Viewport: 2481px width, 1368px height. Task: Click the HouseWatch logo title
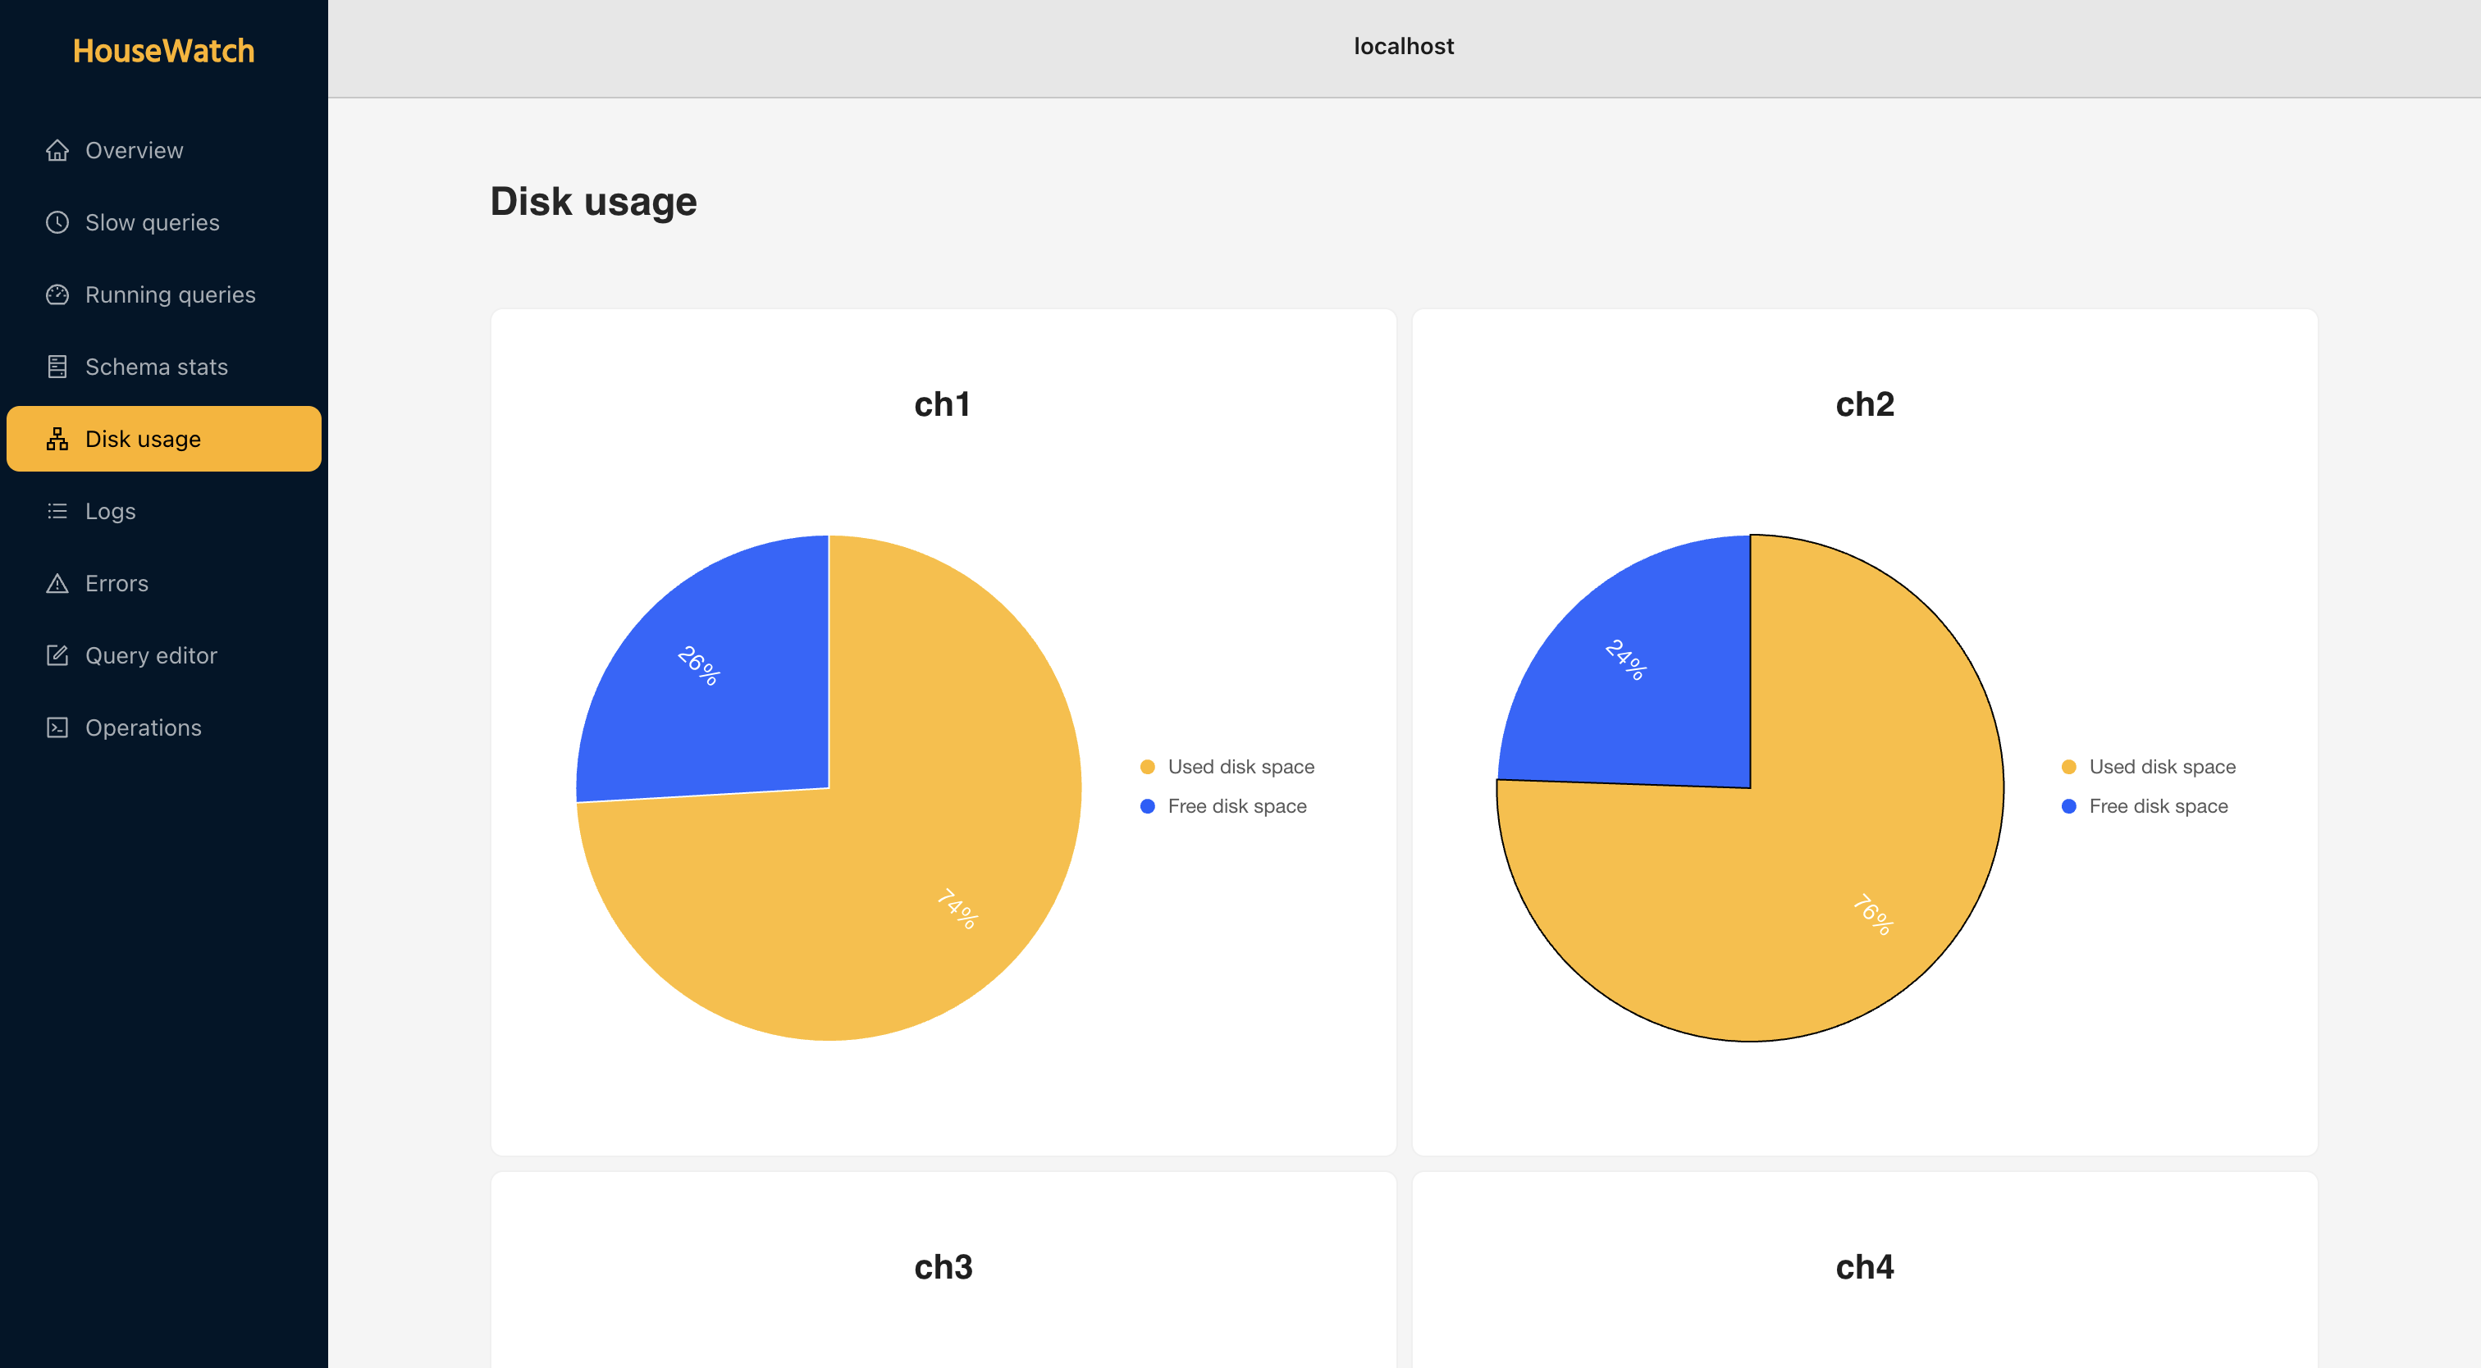164,51
